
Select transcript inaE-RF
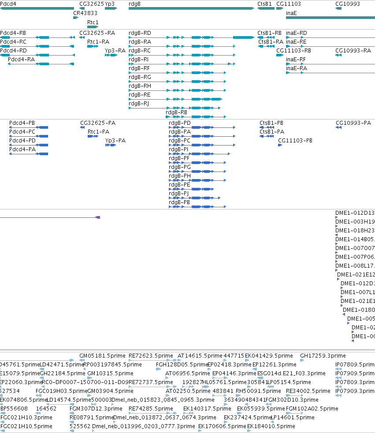pos(296,60)
